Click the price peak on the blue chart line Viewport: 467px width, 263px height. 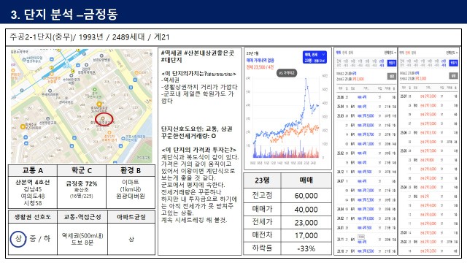click(306, 79)
